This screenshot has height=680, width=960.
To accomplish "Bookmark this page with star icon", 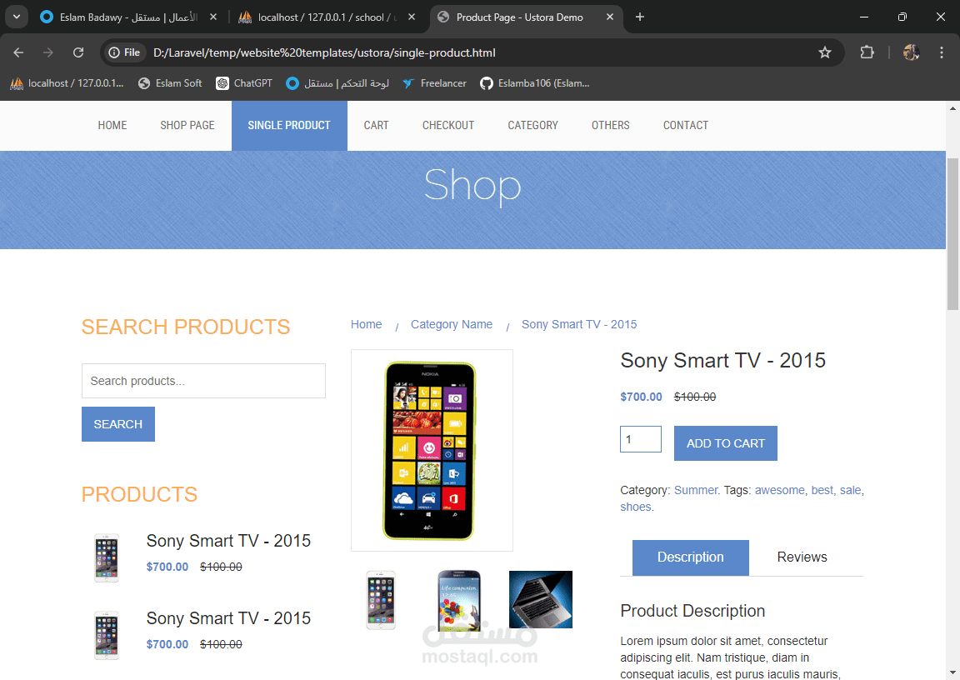I will (x=825, y=52).
